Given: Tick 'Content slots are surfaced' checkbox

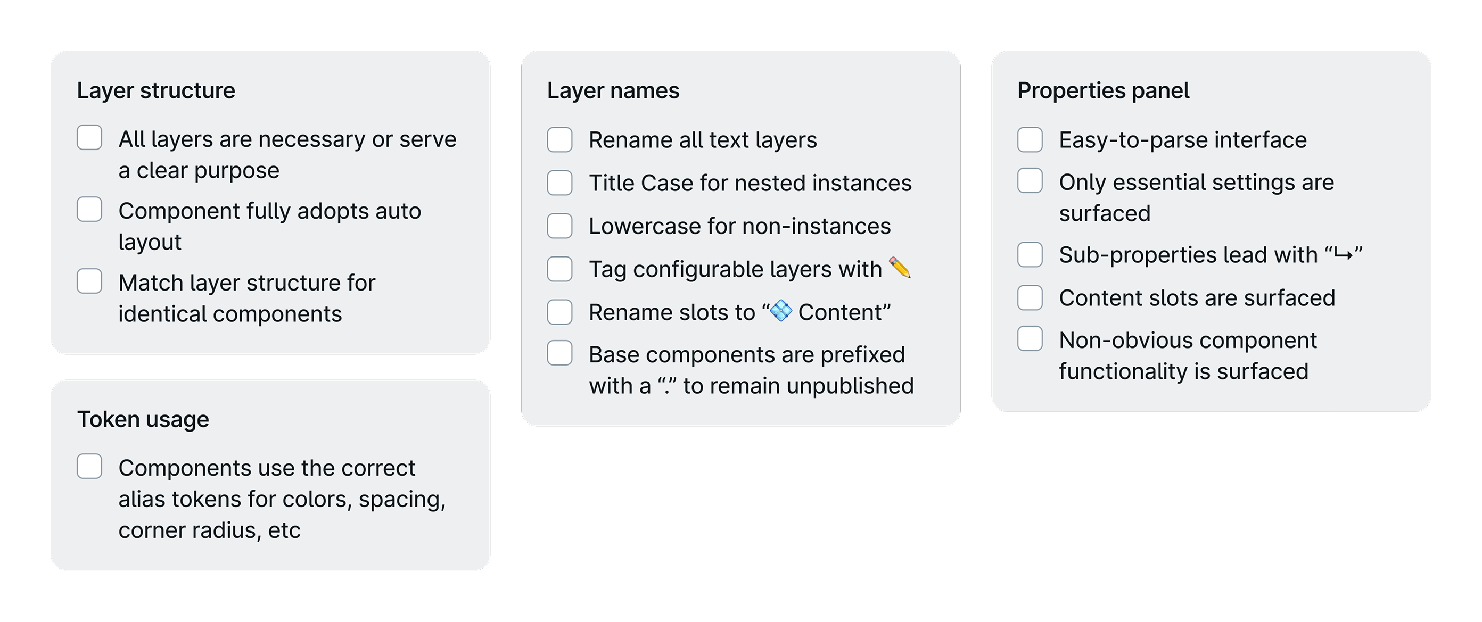Looking at the screenshot, I should pyautogui.click(x=1030, y=298).
